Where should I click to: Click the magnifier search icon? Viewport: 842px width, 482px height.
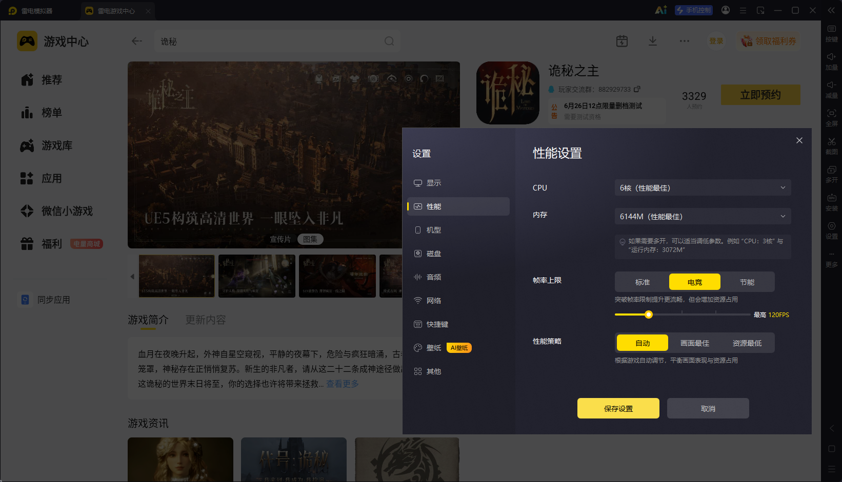pyautogui.click(x=389, y=41)
